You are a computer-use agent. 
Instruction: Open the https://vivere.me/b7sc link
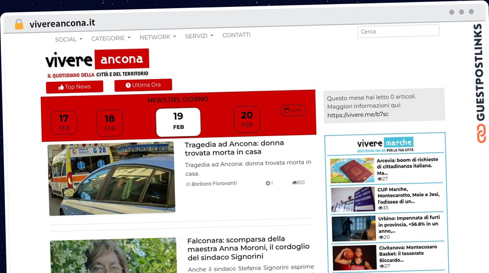point(358,114)
